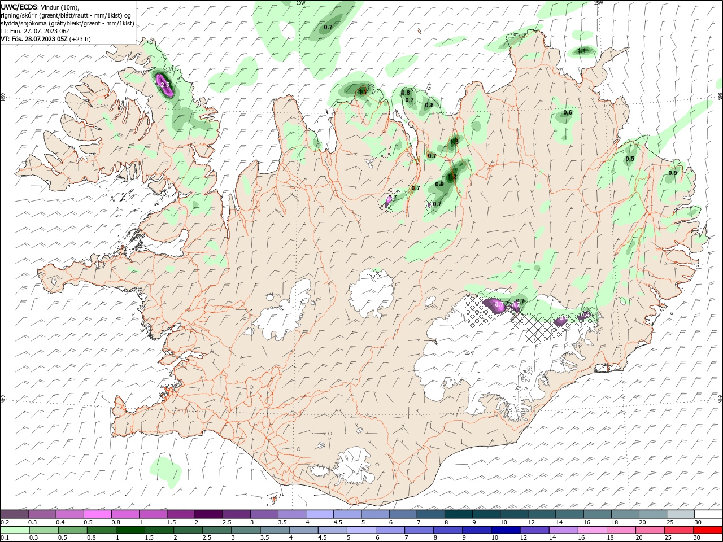The width and height of the screenshot is (723, 542).
Task: Pick the snow scale swatch starting at 3.5
Action: [x=291, y=514]
